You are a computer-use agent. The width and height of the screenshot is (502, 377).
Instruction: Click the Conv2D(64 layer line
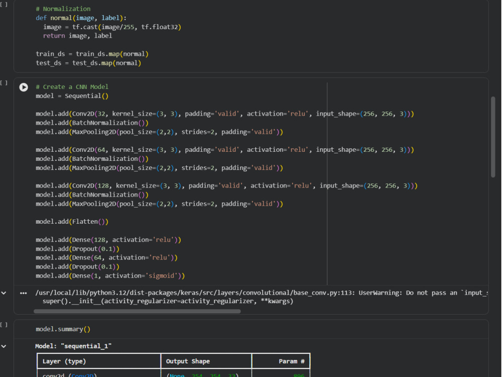tap(225, 150)
